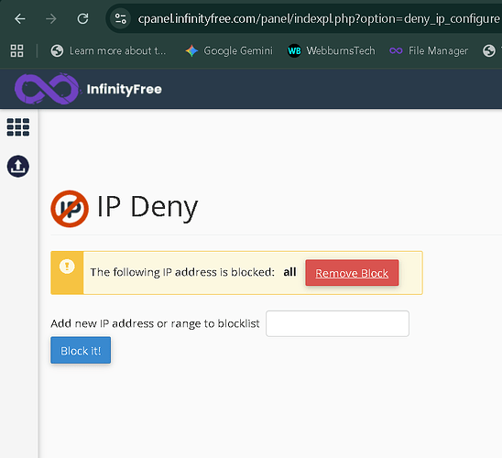The image size is (502, 458).
Task: Open the control panel grid menu icon
Action: click(x=18, y=127)
